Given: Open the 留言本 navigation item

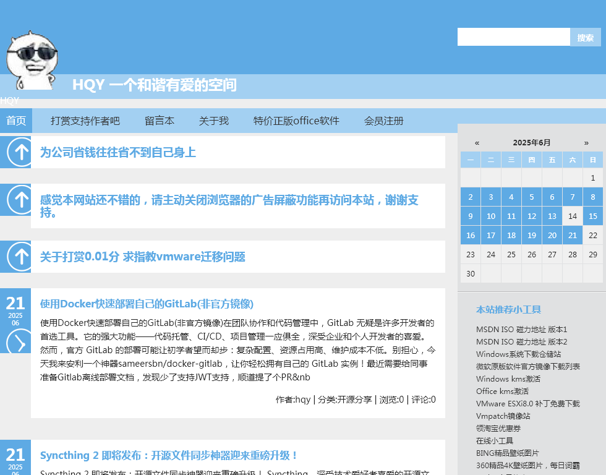Looking at the screenshot, I should [x=160, y=121].
